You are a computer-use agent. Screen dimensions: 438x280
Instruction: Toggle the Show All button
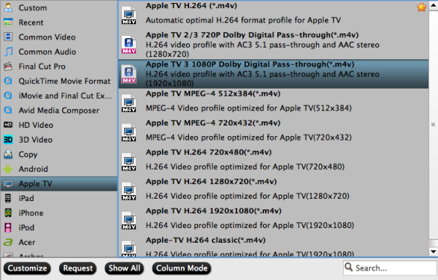[x=124, y=268]
